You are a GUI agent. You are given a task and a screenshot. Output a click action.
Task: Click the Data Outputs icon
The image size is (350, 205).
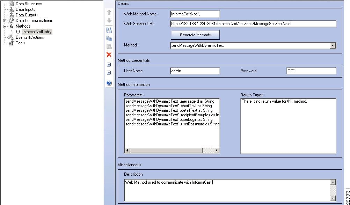click(x=11, y=15)
